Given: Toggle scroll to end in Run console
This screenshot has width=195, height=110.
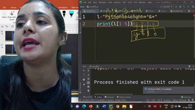Looking at the screenshot, I should pos(88,82).
